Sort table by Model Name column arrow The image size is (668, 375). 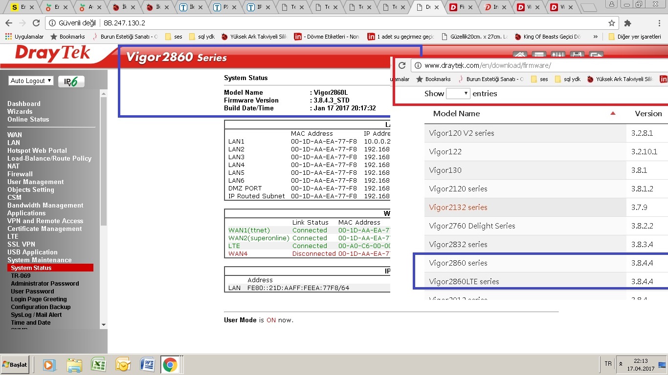tap(613, 114)
